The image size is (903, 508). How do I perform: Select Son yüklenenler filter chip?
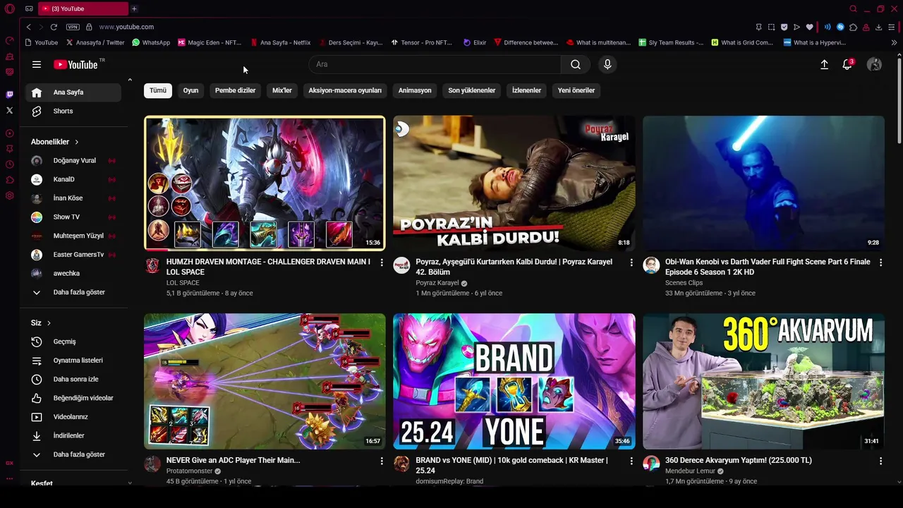click(472, 90)
